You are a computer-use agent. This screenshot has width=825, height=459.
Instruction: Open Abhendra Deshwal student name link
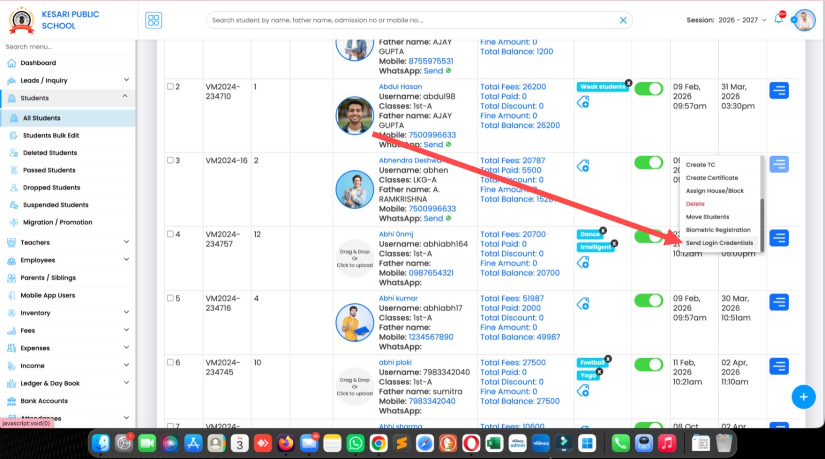click(410, 160)
